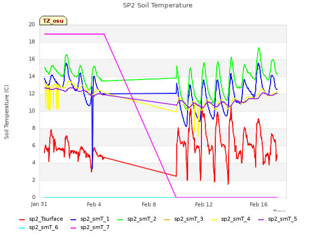
Task: Click the sp2_smT_2 green legend swatch
Action: tap(120, 219)
